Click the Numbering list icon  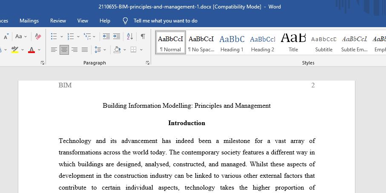tap(71, 36)
